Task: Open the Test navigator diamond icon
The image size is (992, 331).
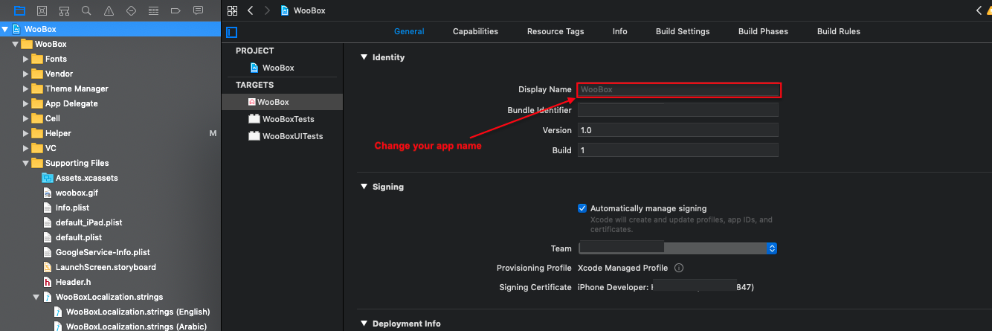Action: [131, 10]
